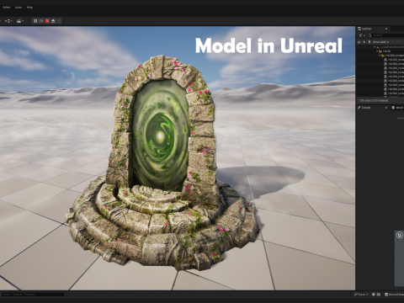The height and width of the screenshot is (303, 404).
Task: Collapse the first folder under the world entry
Action: click(x=377, y=51)
